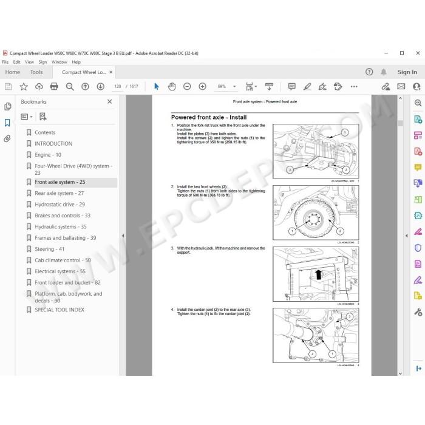This screenshot has height=425, width=425.
Task: Open bookmark options dropdown menu
Action: [27, 117]
